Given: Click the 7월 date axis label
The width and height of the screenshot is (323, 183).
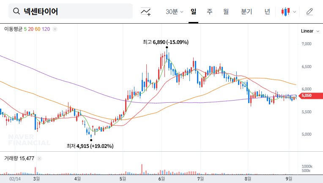Looking at the screenshot, I should (200, 179).
